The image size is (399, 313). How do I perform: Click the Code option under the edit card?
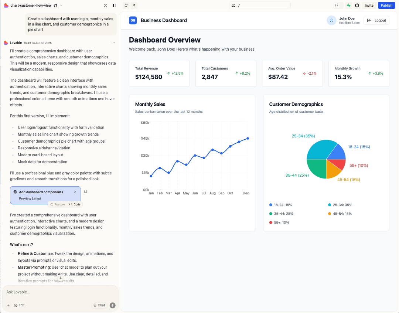coord(75,204)
